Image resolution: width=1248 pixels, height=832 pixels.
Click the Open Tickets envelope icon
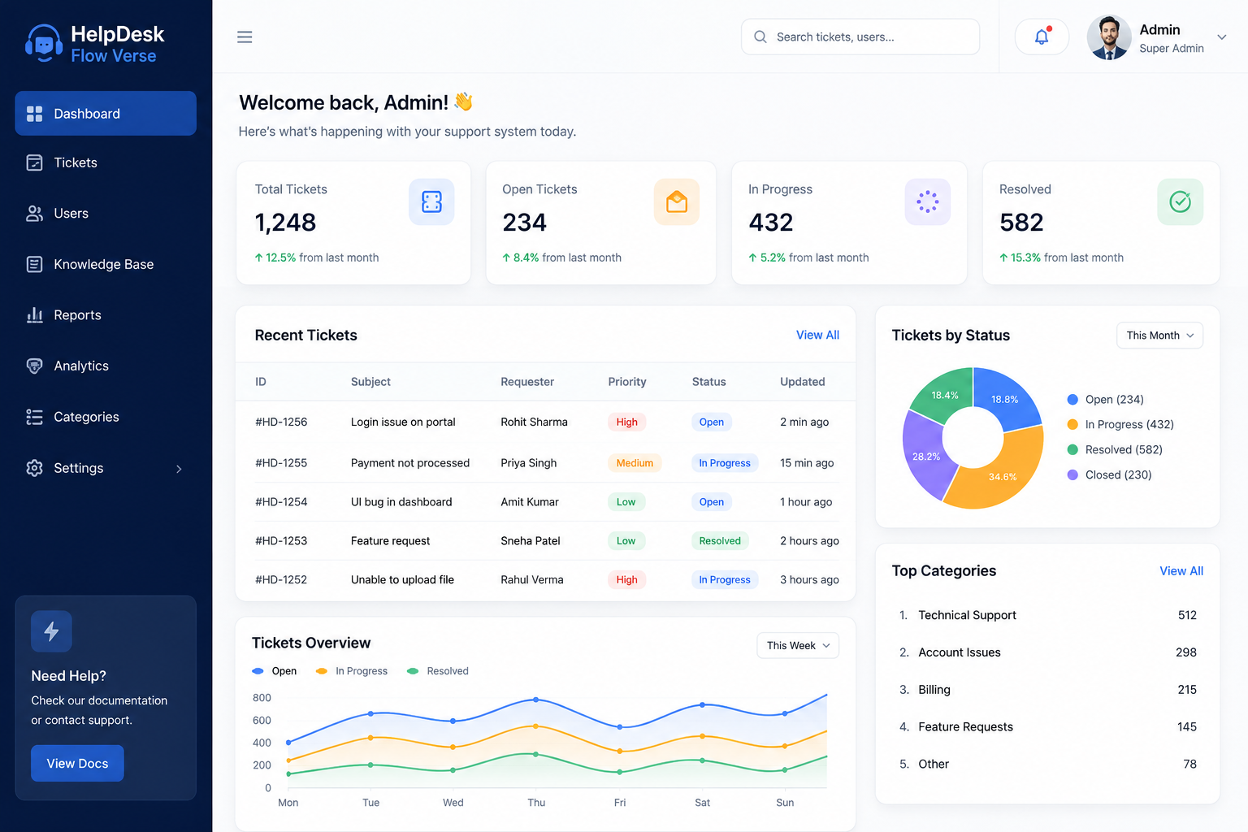pyautogui.click(x=677, y=201)
